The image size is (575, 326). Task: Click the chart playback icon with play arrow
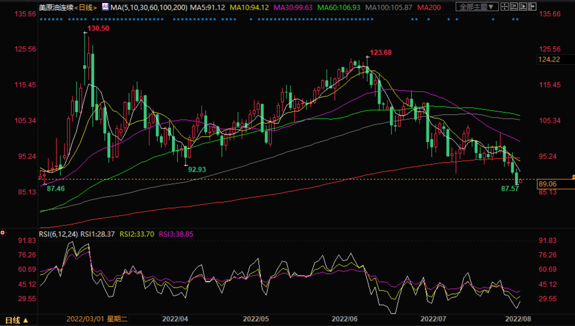(x=523, y=7)
